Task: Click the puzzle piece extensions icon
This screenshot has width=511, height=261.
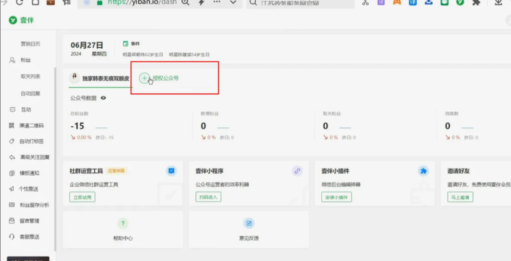Action: [x=476, y=2]
